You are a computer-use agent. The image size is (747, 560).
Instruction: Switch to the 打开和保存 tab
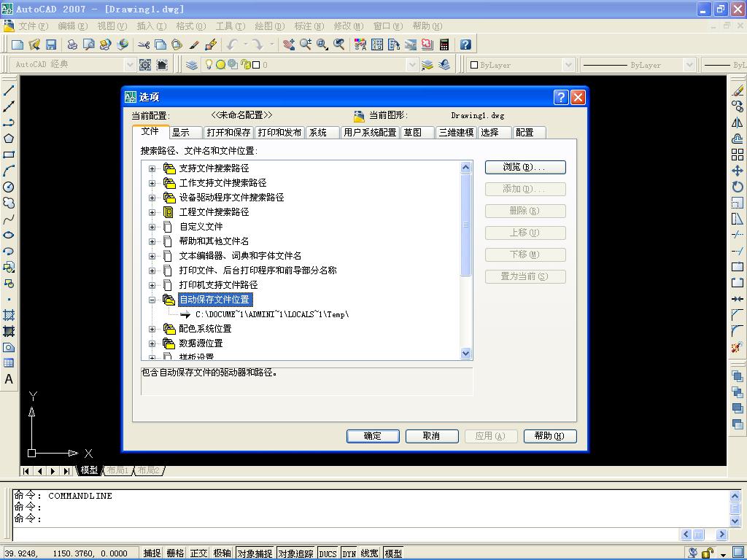pyautogui.click(x=228, y=133)
